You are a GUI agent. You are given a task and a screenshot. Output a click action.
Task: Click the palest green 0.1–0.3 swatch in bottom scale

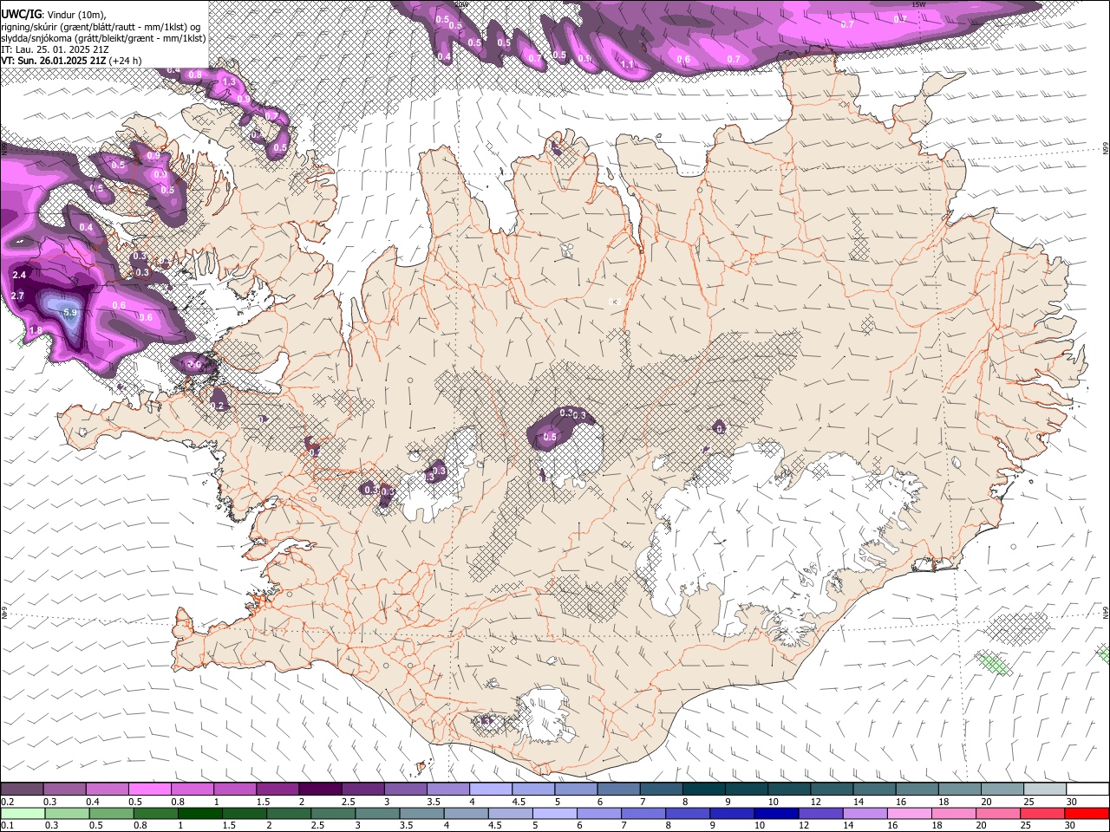click(22, 813)
